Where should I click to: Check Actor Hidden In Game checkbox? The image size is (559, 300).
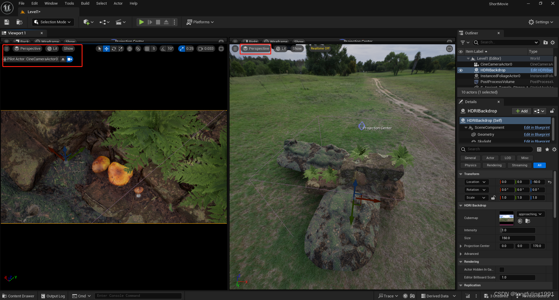[502, 270]
